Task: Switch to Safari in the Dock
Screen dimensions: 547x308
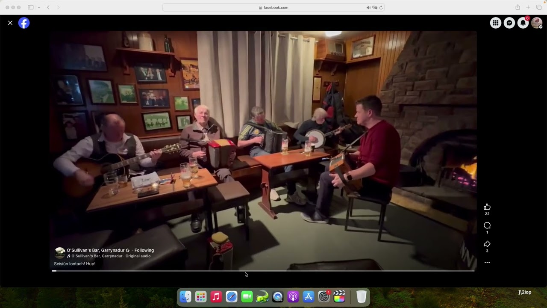Action: pyautogui.click(x=232, y=296)
